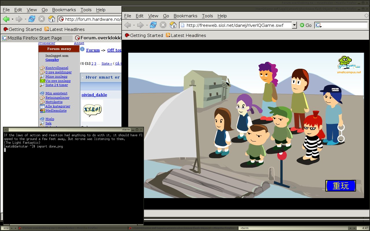
Task: Reload the page in the forum Firefox window
Action: pyautogui.click(x=32, y=19)
